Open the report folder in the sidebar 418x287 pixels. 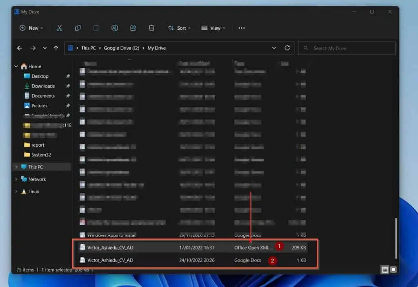pyautogui.click(x=38, y=145)
